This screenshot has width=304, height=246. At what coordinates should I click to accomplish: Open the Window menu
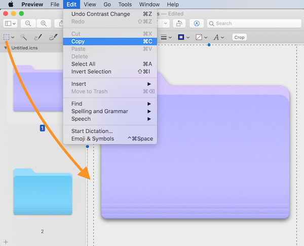tap(149, 4)
